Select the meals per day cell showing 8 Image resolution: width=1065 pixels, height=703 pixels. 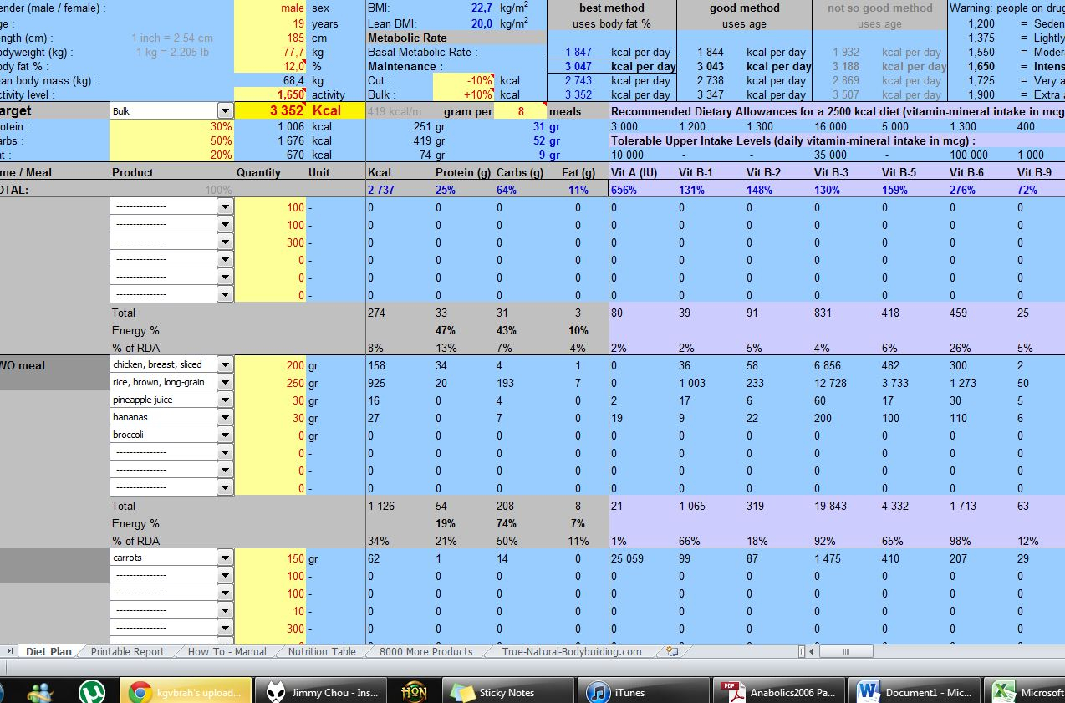pos(520,111)
